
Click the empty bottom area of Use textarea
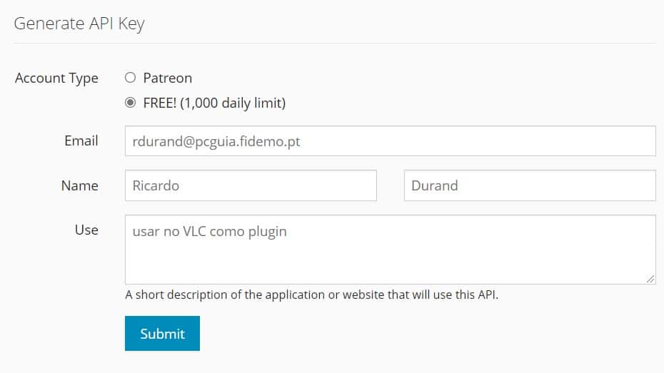(390, 267)
